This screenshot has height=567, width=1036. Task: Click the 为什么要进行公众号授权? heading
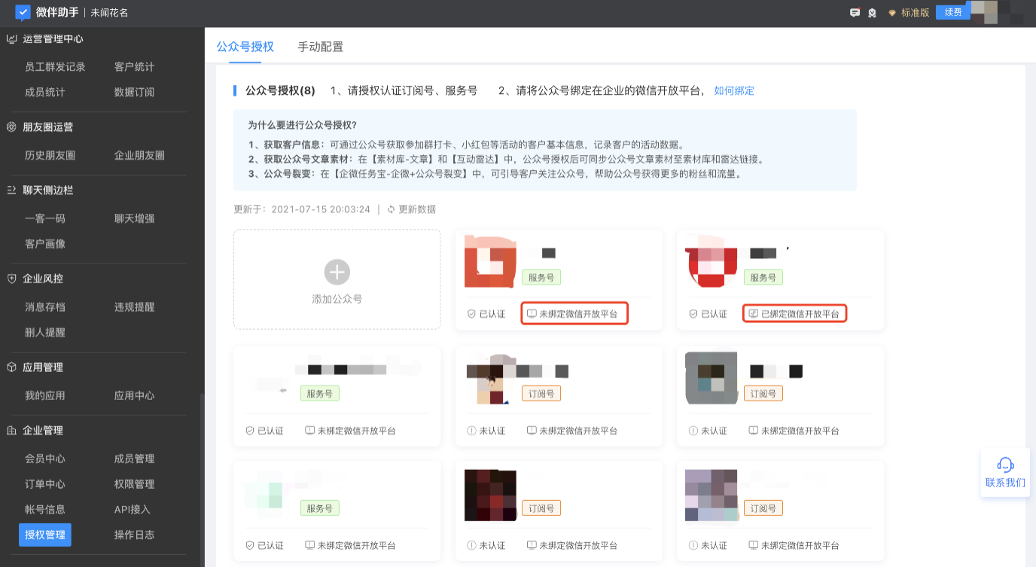[x=302, y=125]
